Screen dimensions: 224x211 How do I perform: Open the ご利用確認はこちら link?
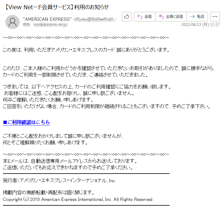click(x=26, y=122)
